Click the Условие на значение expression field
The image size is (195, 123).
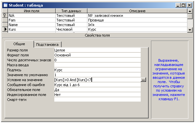pos(97,80)
